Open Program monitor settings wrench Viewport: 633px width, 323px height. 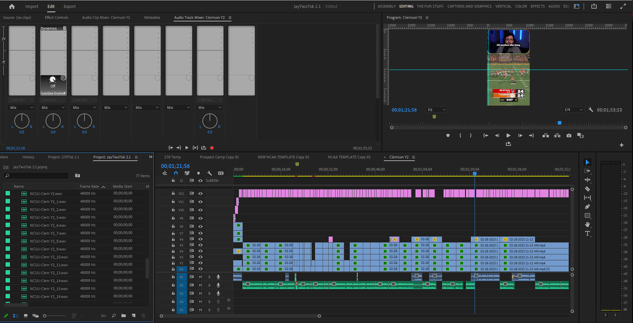tap(591, 110)
